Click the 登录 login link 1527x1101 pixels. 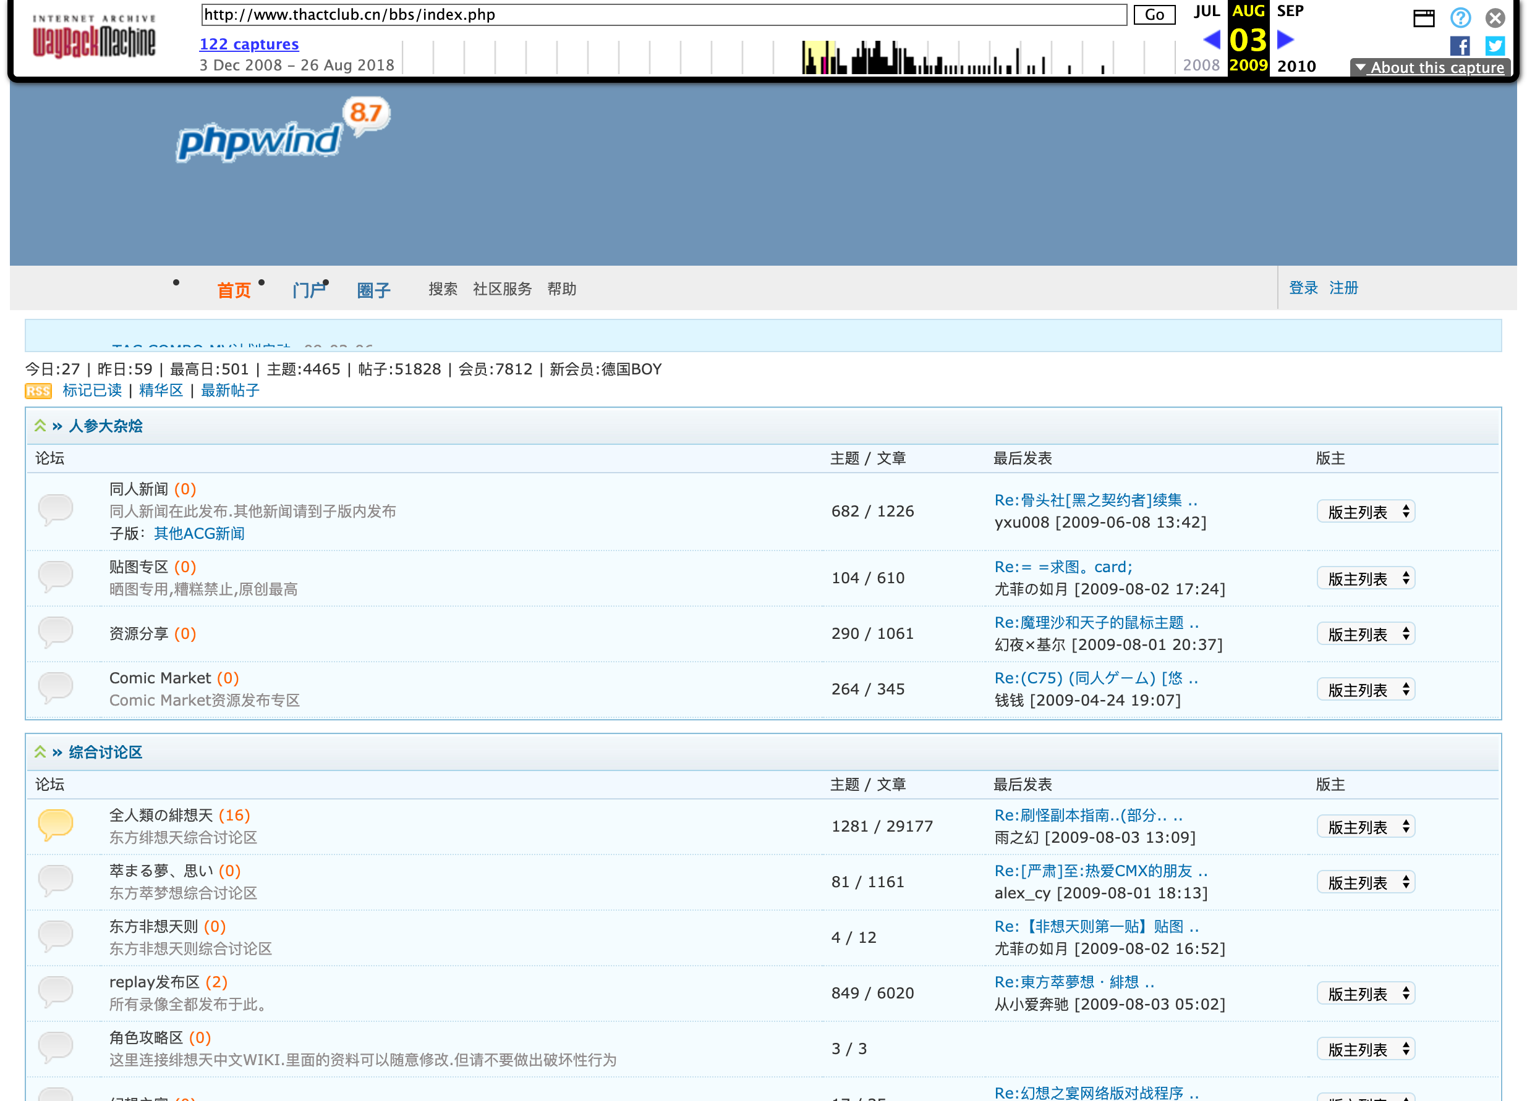pos(1303,288)
